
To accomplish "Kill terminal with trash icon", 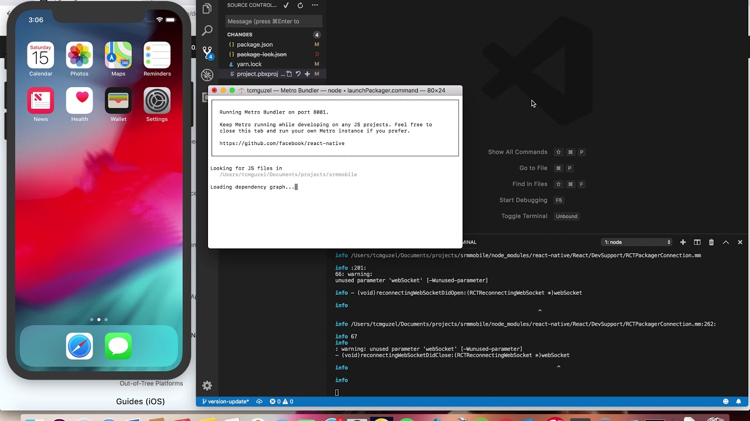I will [711, 242].
